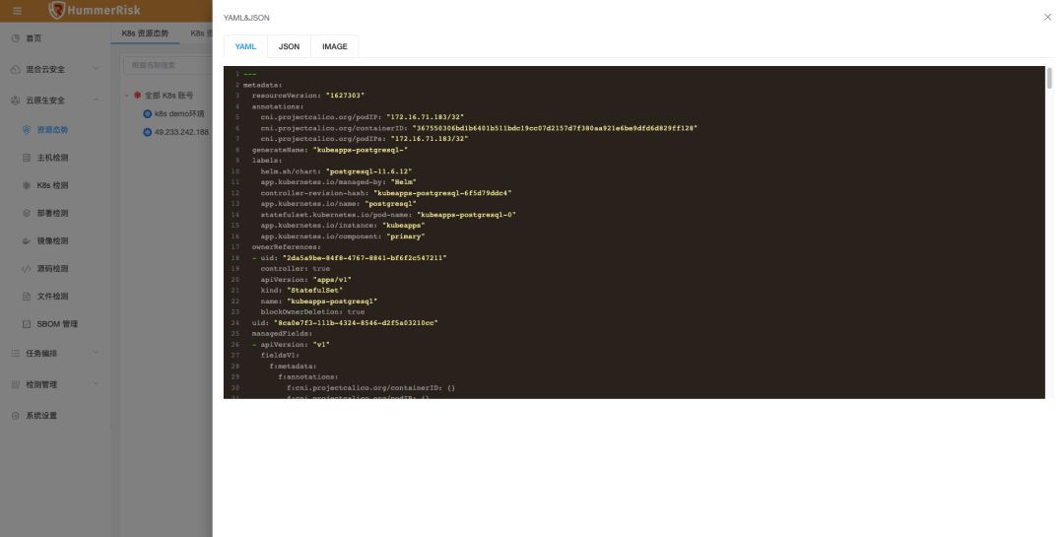1064x537 pixels.
Task: Click the managed-by "Helm" value
Action: [x=403, y=182]
